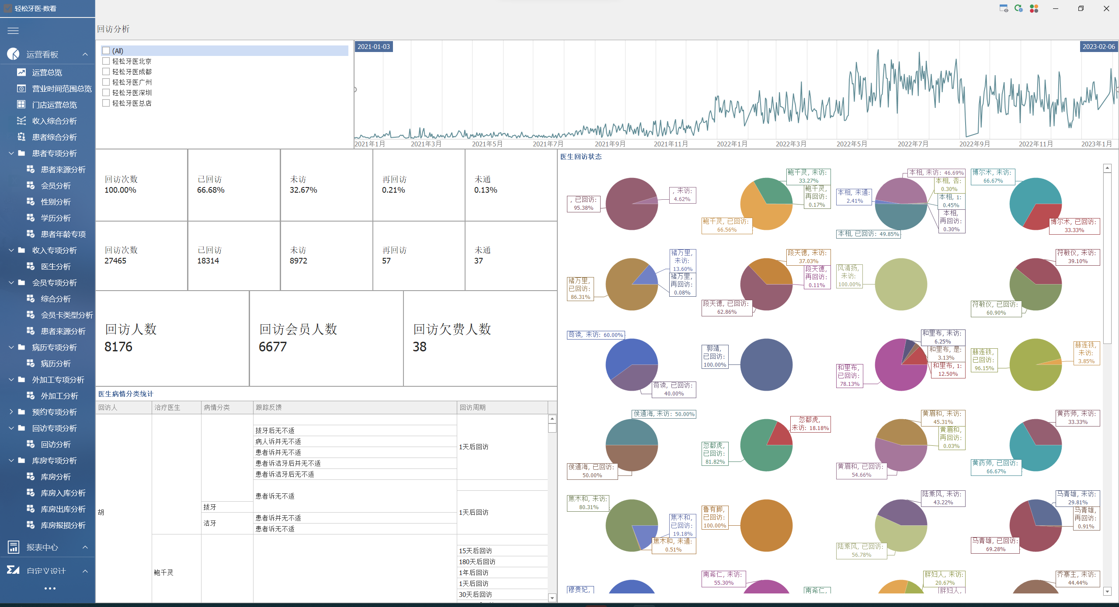Click the 患者综合分析 icon

pos(21,137)
